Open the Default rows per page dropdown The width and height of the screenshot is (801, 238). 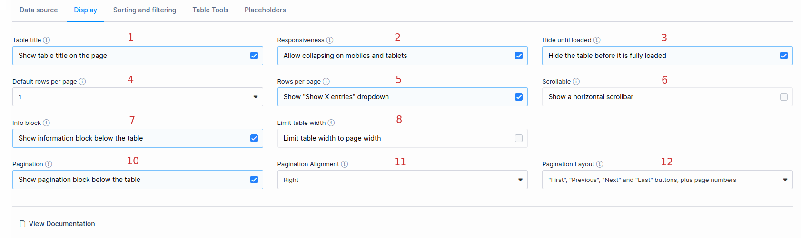[x=138, y=97]
